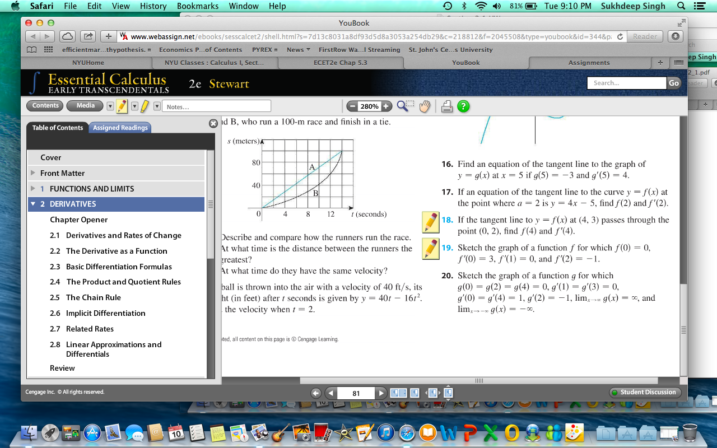
Task: Switch to the ECET2e Chap 5.3 browser tab
Action: point(340,63)
